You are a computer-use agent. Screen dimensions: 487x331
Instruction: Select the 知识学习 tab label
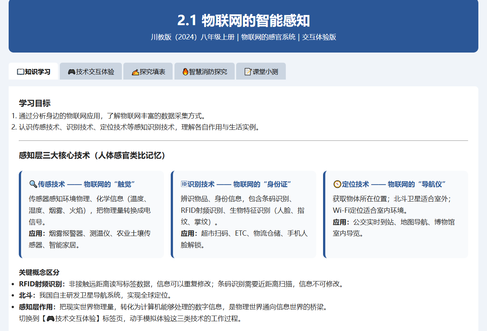38,72
